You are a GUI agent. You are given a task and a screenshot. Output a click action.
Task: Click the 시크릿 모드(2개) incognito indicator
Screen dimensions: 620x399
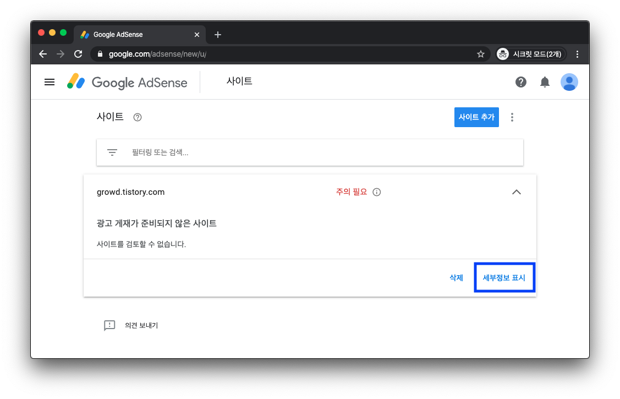[531, 54]
